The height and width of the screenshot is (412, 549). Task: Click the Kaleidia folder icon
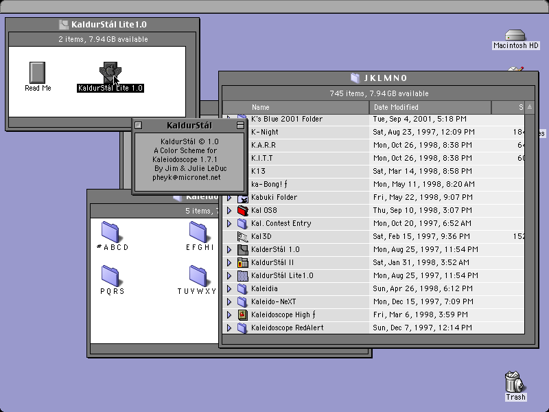pos(243,288)
